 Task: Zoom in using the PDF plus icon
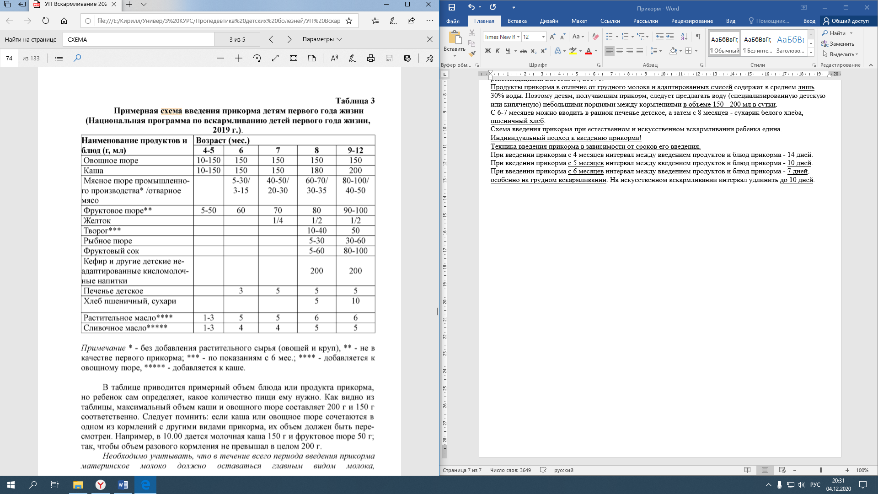pos(239,58)
